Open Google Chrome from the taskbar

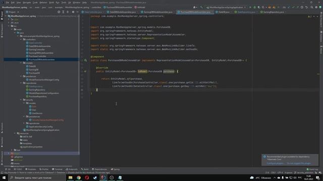(79, 177)
